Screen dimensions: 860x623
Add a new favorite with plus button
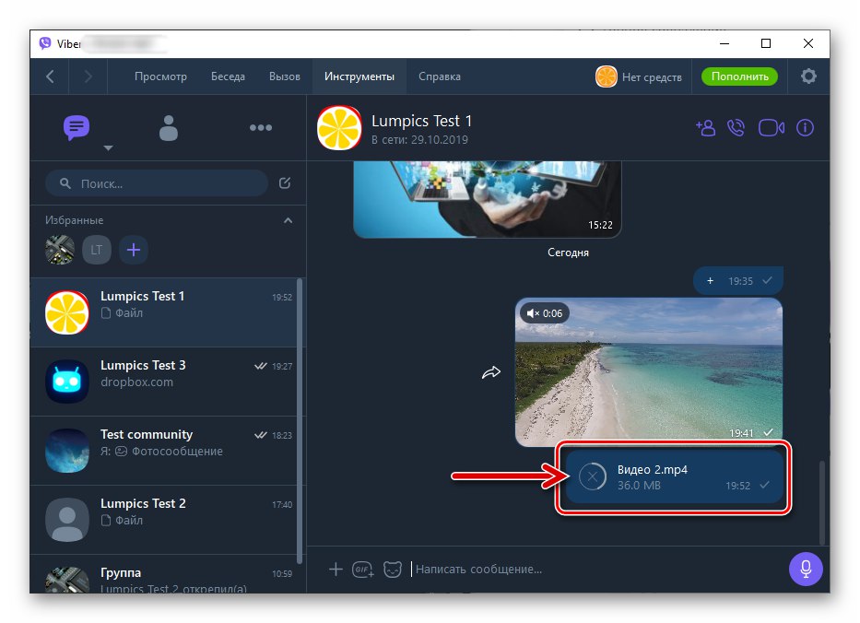point(134,250)
